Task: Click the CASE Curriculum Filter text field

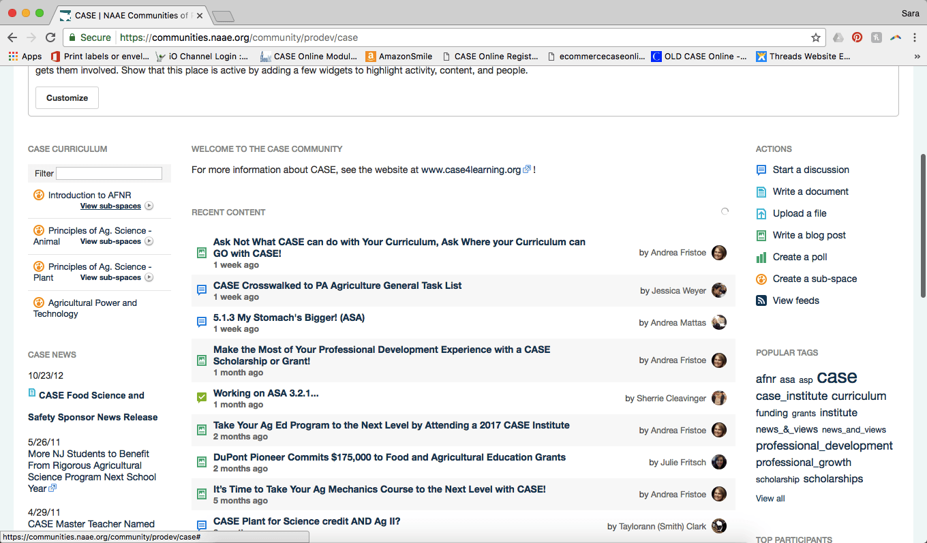Action: click(109, 173)
